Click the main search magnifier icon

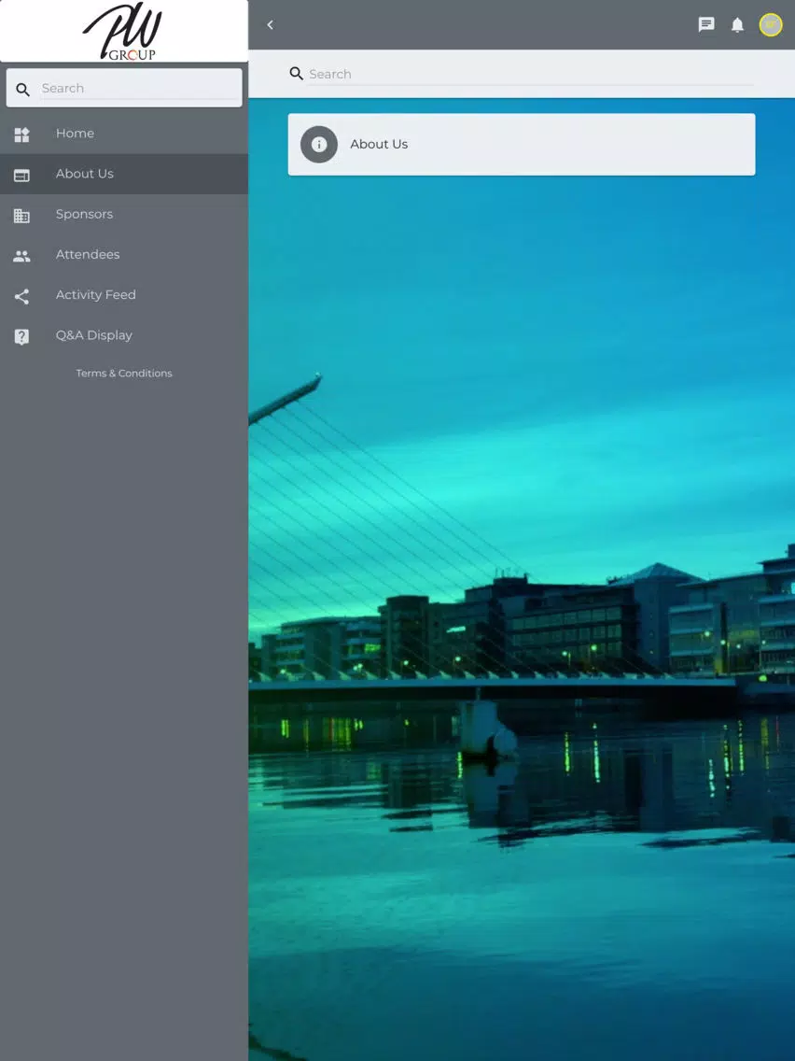click(x=296, y=74)
